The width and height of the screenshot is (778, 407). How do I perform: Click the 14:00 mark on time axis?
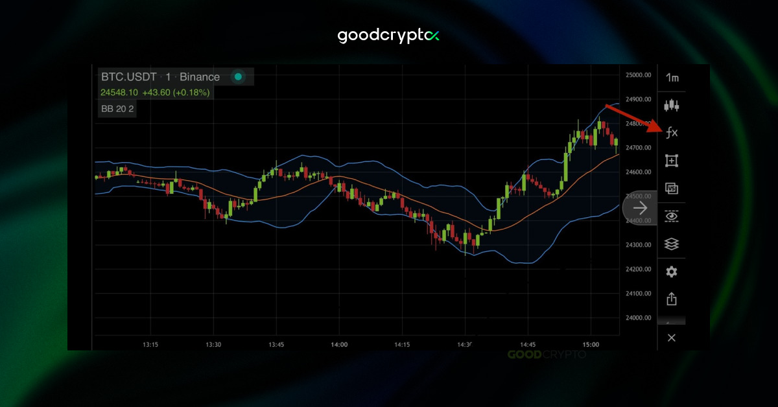point(339,345)
